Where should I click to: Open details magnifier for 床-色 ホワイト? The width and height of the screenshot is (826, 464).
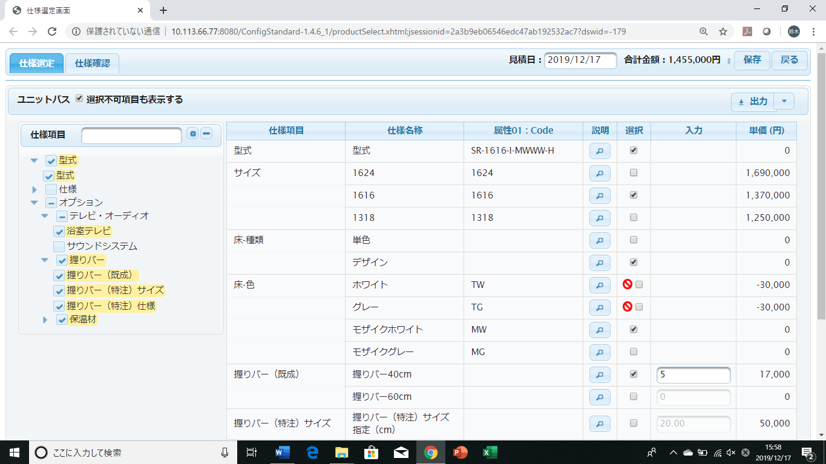599,284
